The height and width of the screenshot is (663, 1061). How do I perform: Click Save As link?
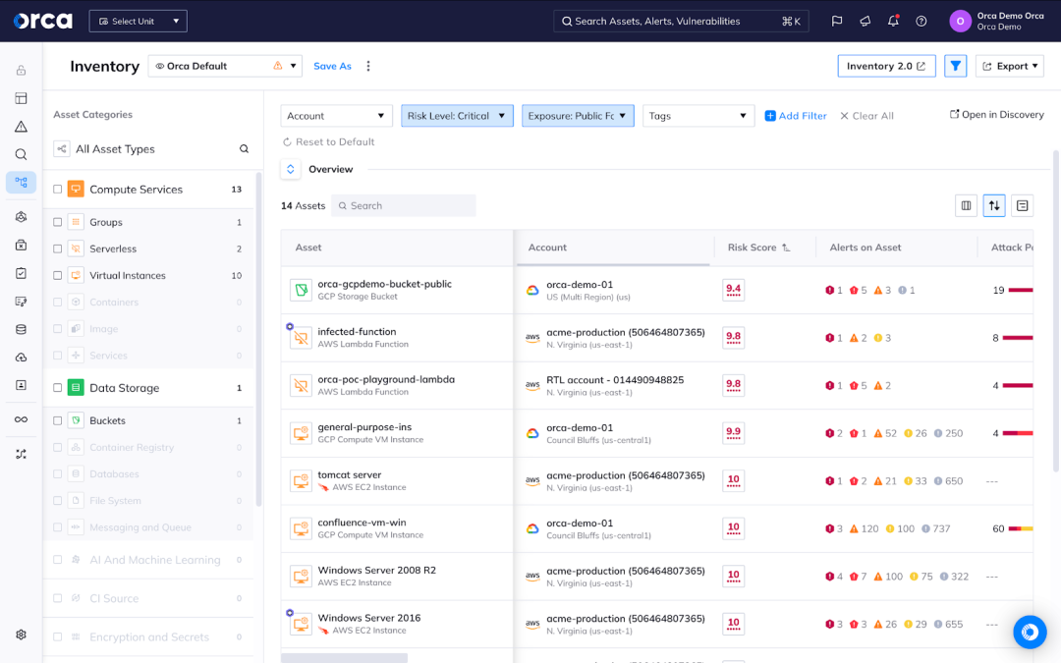pyautogui.click(x=332, y=66)
